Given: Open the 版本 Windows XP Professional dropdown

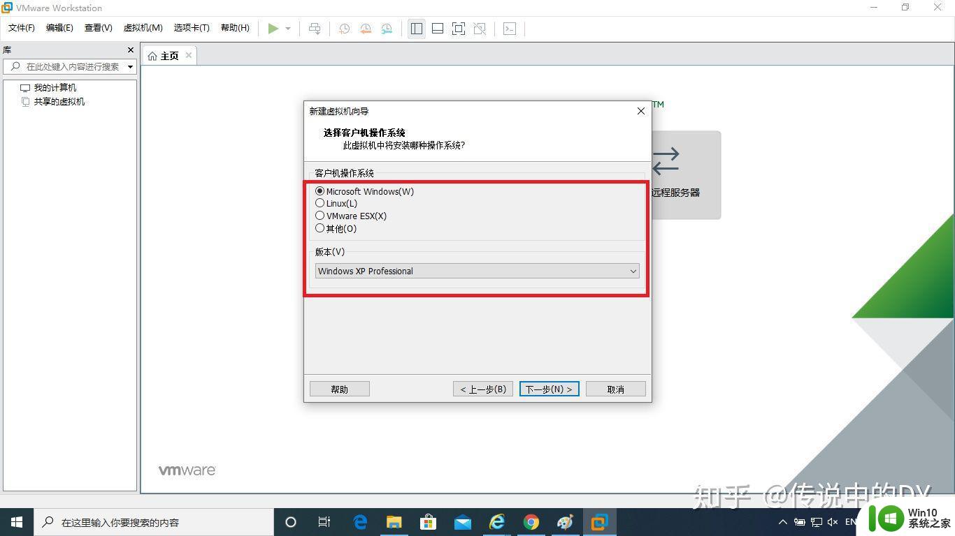Looking at the screenshot, I should pos(477,271).
